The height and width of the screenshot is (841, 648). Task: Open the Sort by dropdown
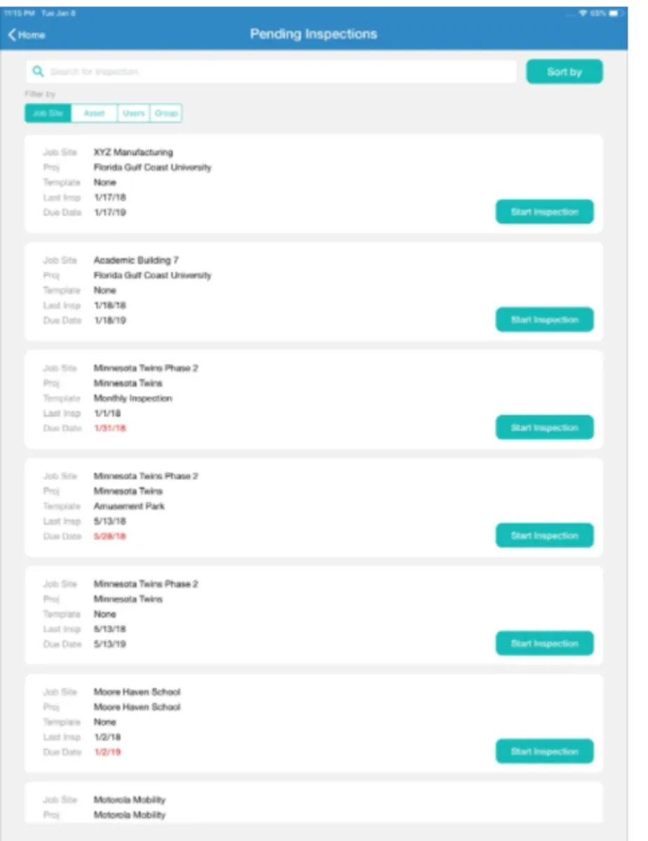point(564,71)
